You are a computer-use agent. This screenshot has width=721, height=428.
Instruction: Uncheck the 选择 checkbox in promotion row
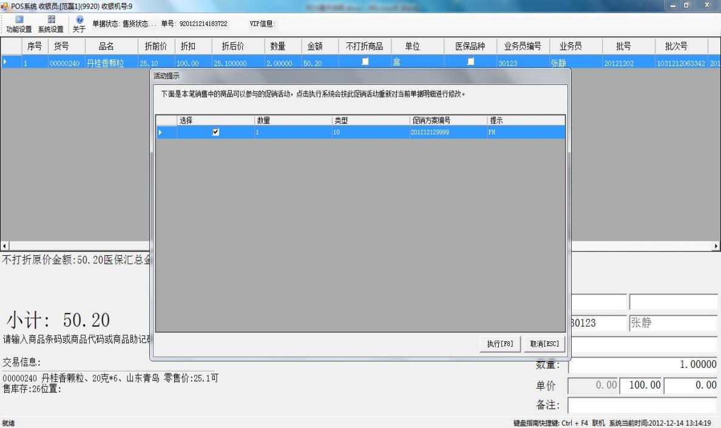215,132
